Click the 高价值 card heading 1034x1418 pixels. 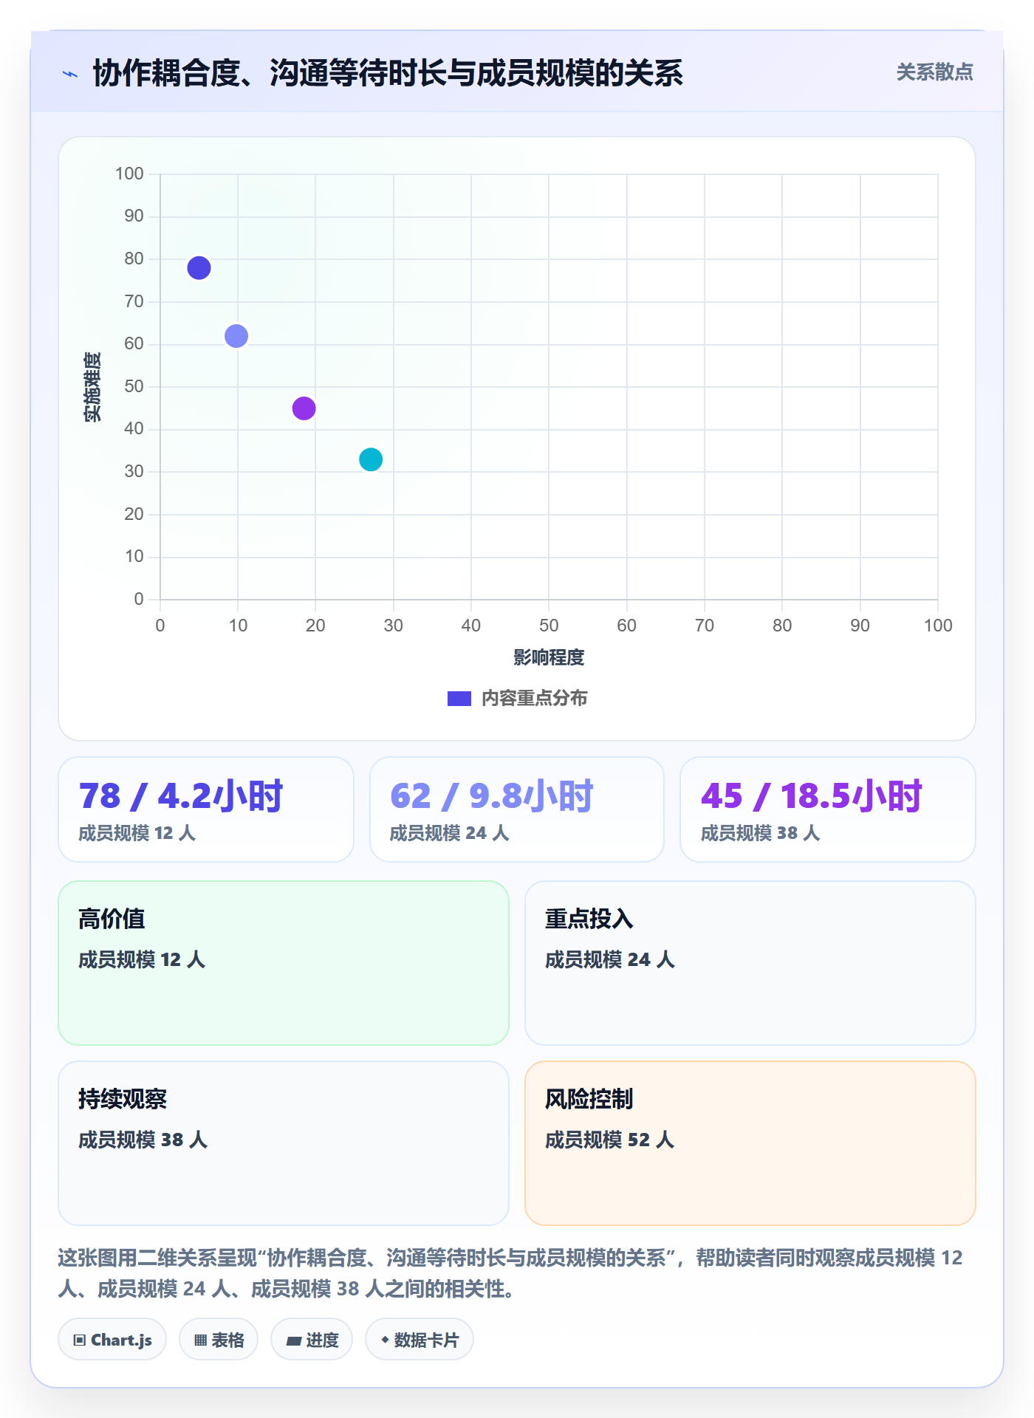(x=112, y=919)
